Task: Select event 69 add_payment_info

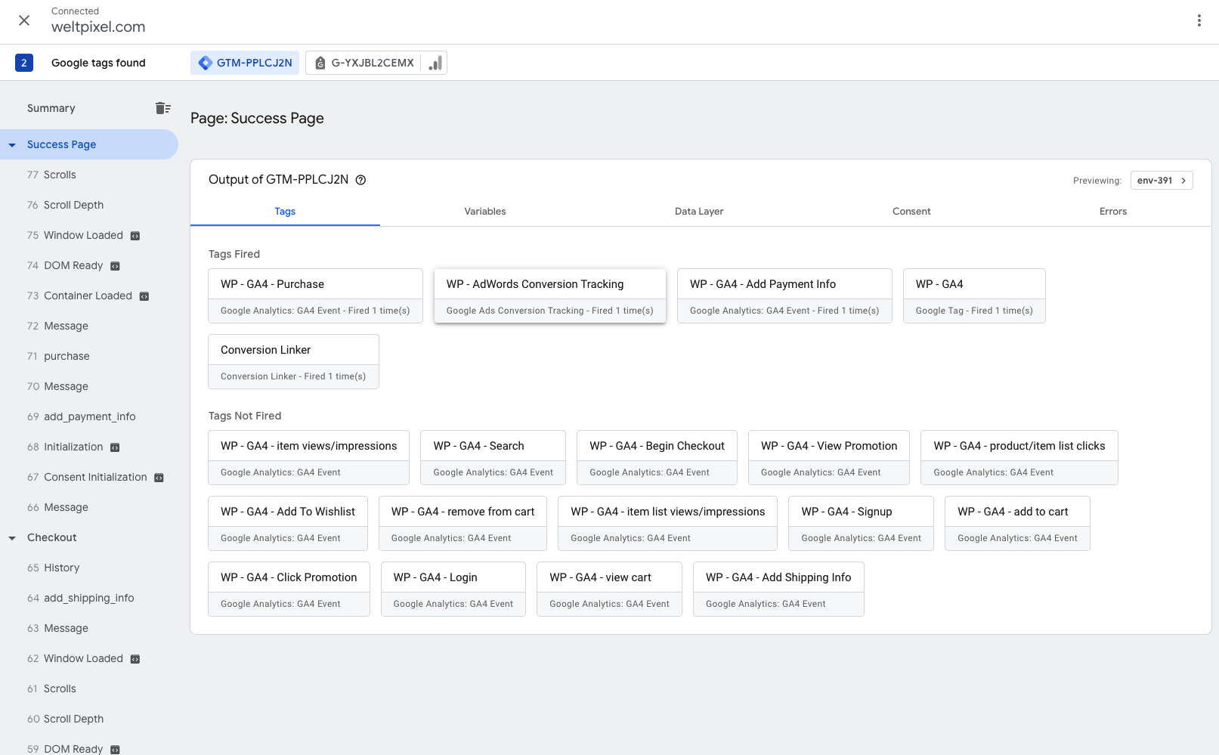Action: tap(89, 416)
